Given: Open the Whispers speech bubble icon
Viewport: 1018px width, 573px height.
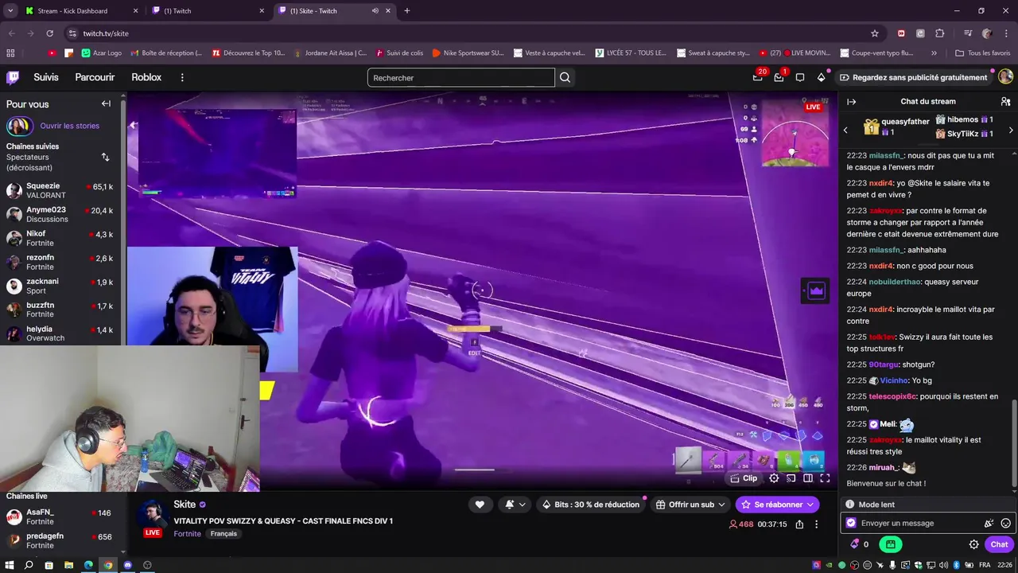Looking at the screenshot, I should click(800, 77).
